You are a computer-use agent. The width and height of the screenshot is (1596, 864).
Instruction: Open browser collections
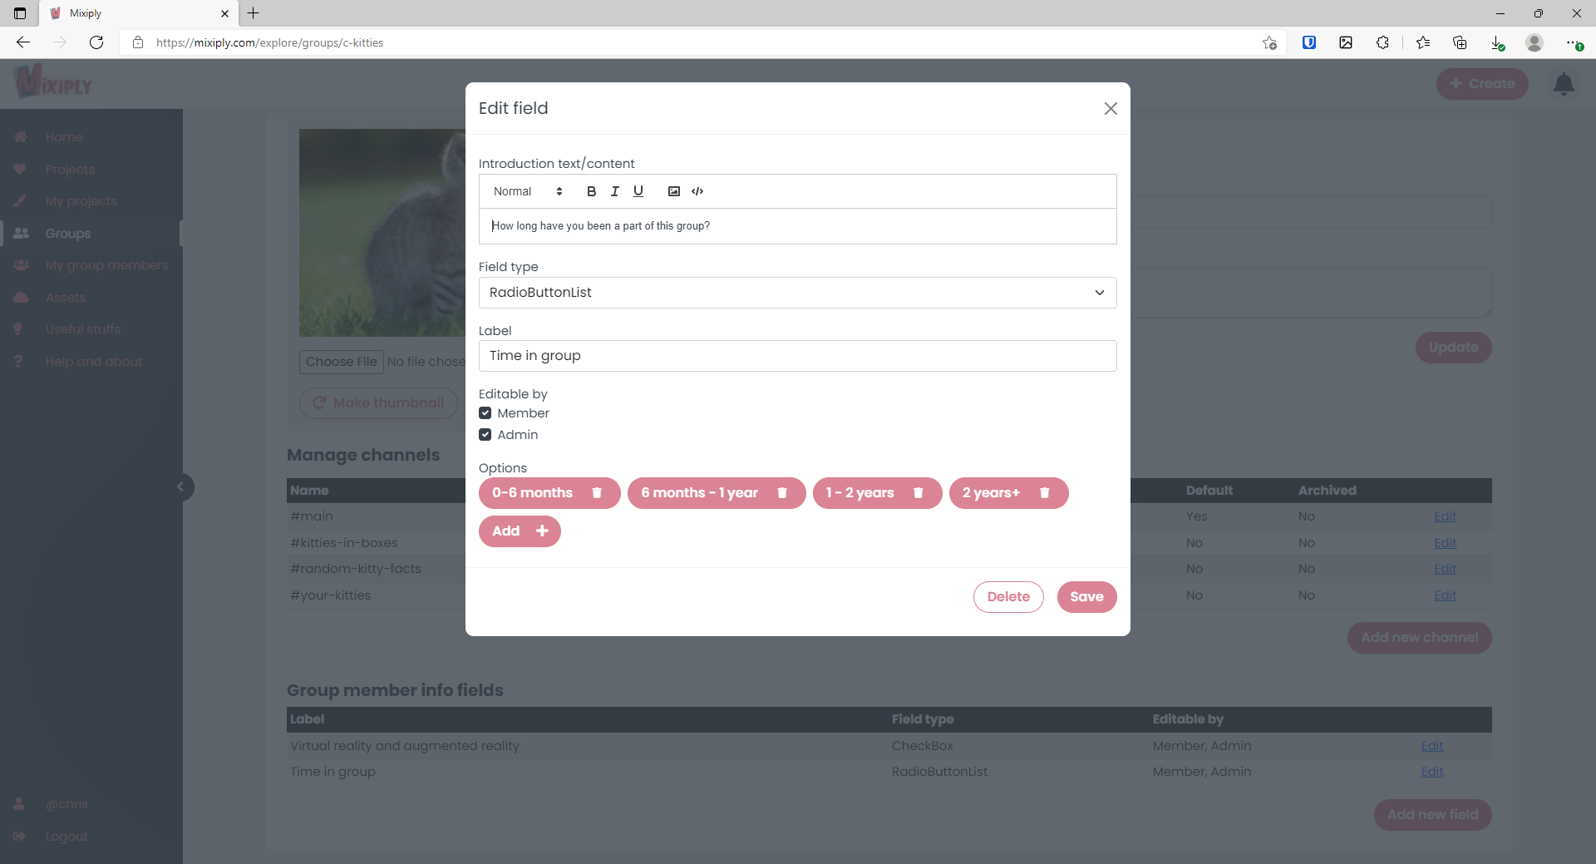click(1460, 42)
